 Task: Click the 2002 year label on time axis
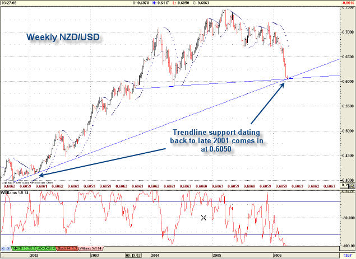[x=34, y=256]
